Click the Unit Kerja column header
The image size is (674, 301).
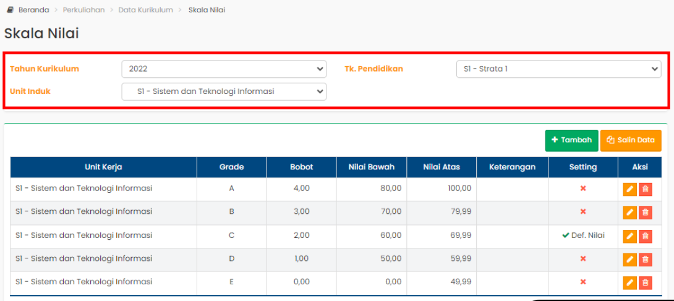[x=104, y=167]
